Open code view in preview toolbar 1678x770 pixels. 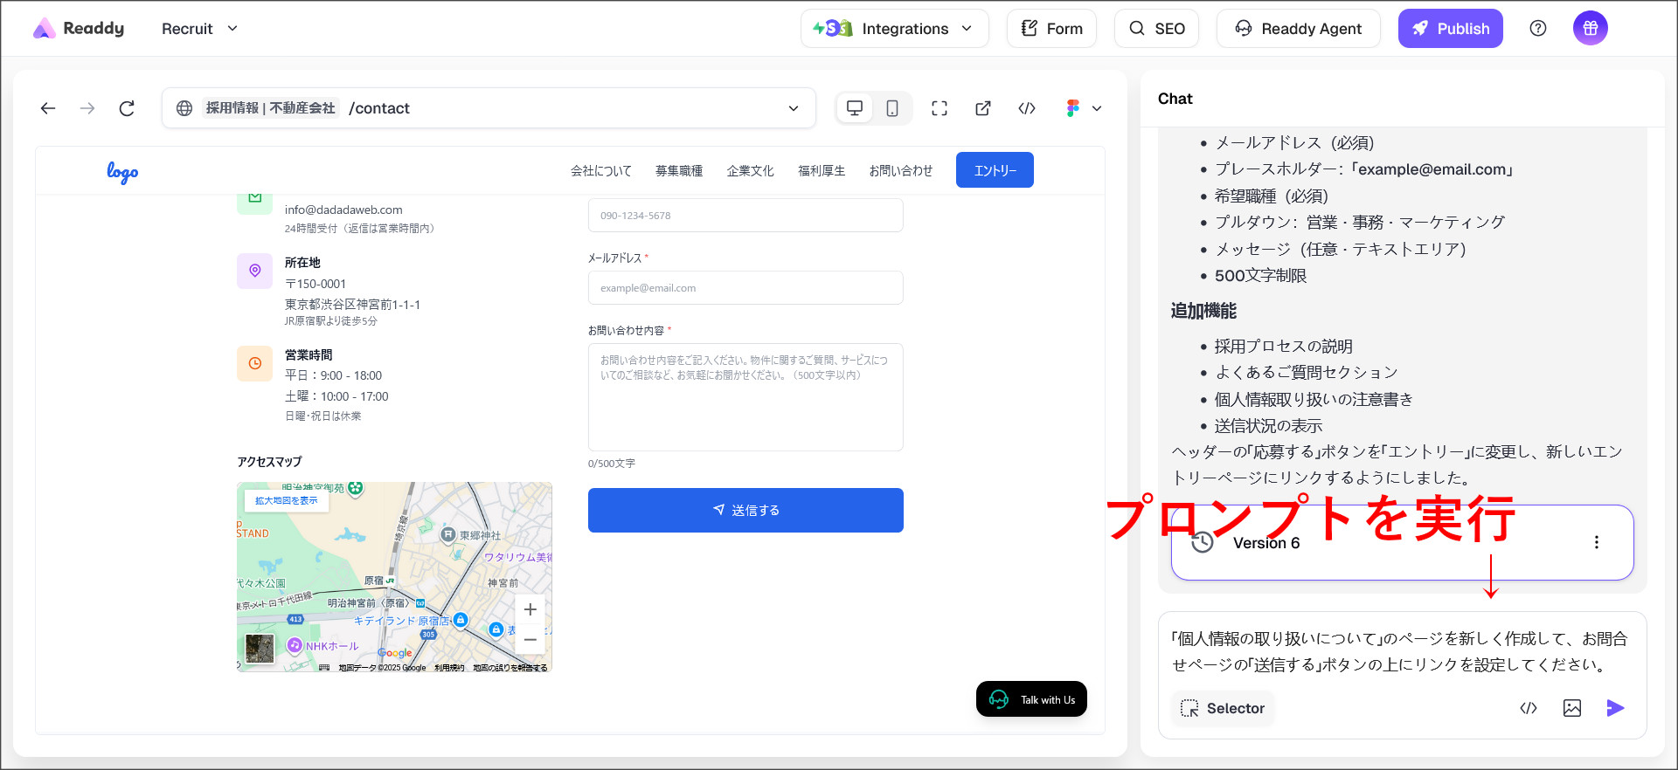pos(1027,108)
